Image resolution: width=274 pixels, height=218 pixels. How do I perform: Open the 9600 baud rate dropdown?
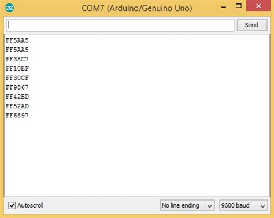pyautogui.click(x=243, y=205)
